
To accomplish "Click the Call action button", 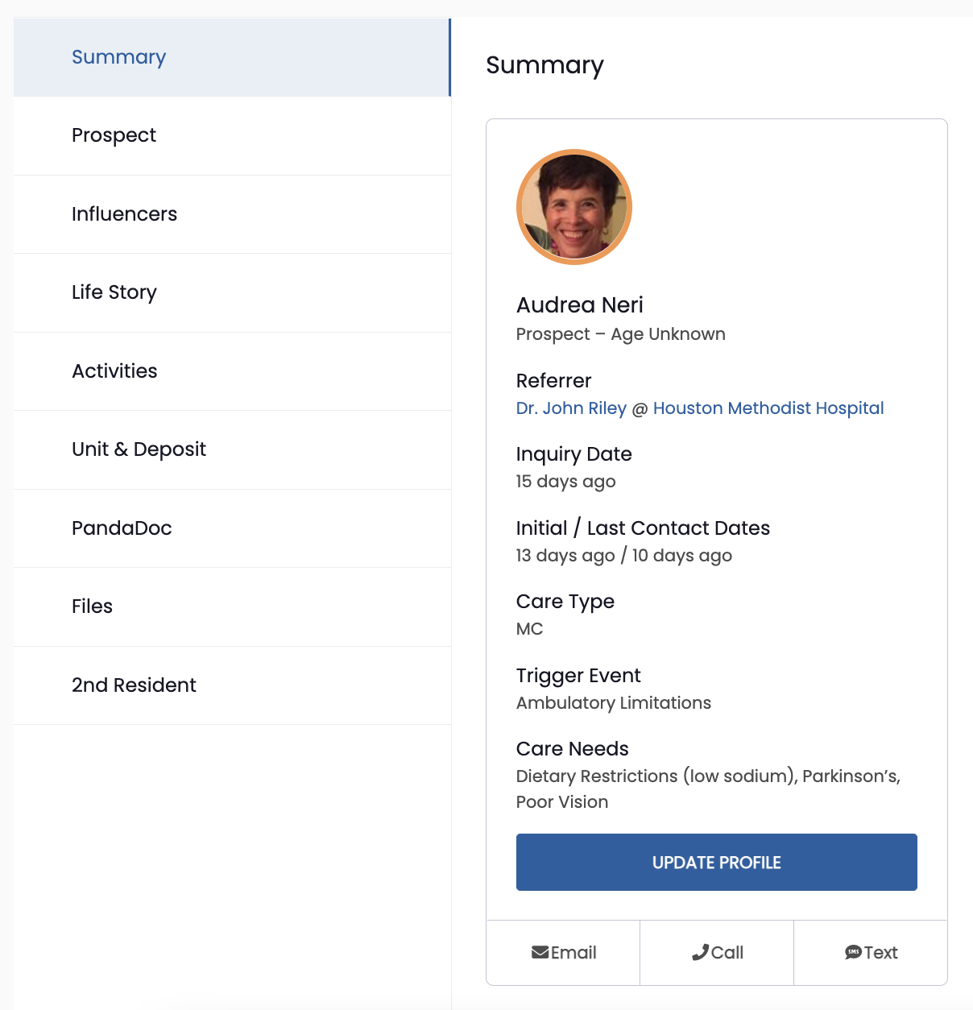I will coord(717,953).
